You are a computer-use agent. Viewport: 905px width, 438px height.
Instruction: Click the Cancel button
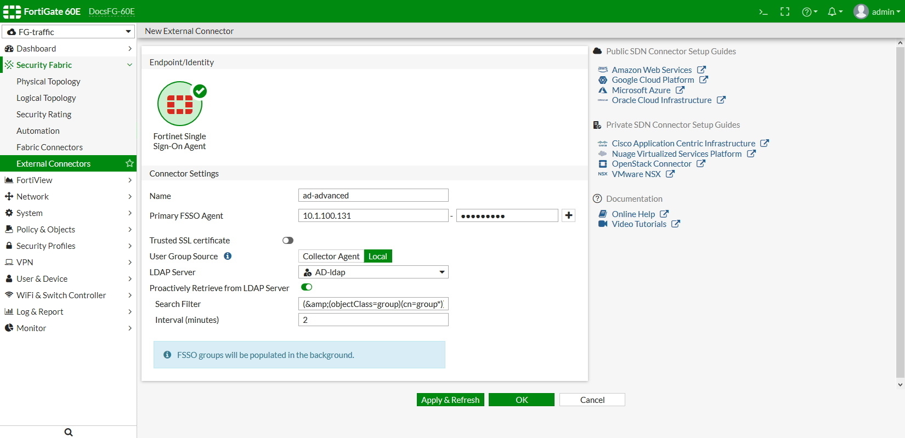(592, 400)
